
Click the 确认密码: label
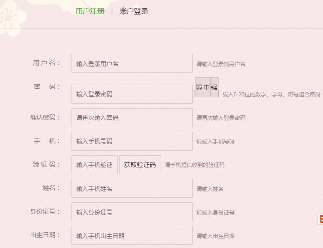(x=45, y=117)
